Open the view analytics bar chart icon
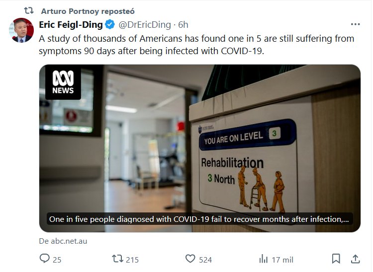The width and height of the screenshot is (373, 272). coord(264,259)
